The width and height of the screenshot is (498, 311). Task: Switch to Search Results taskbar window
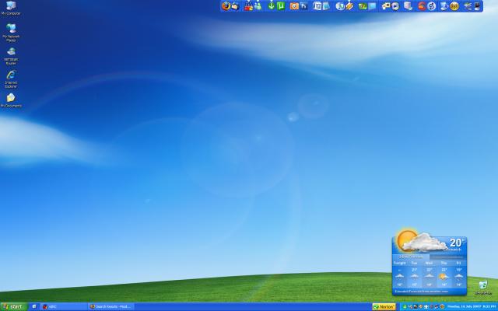[x=110, y=306]
